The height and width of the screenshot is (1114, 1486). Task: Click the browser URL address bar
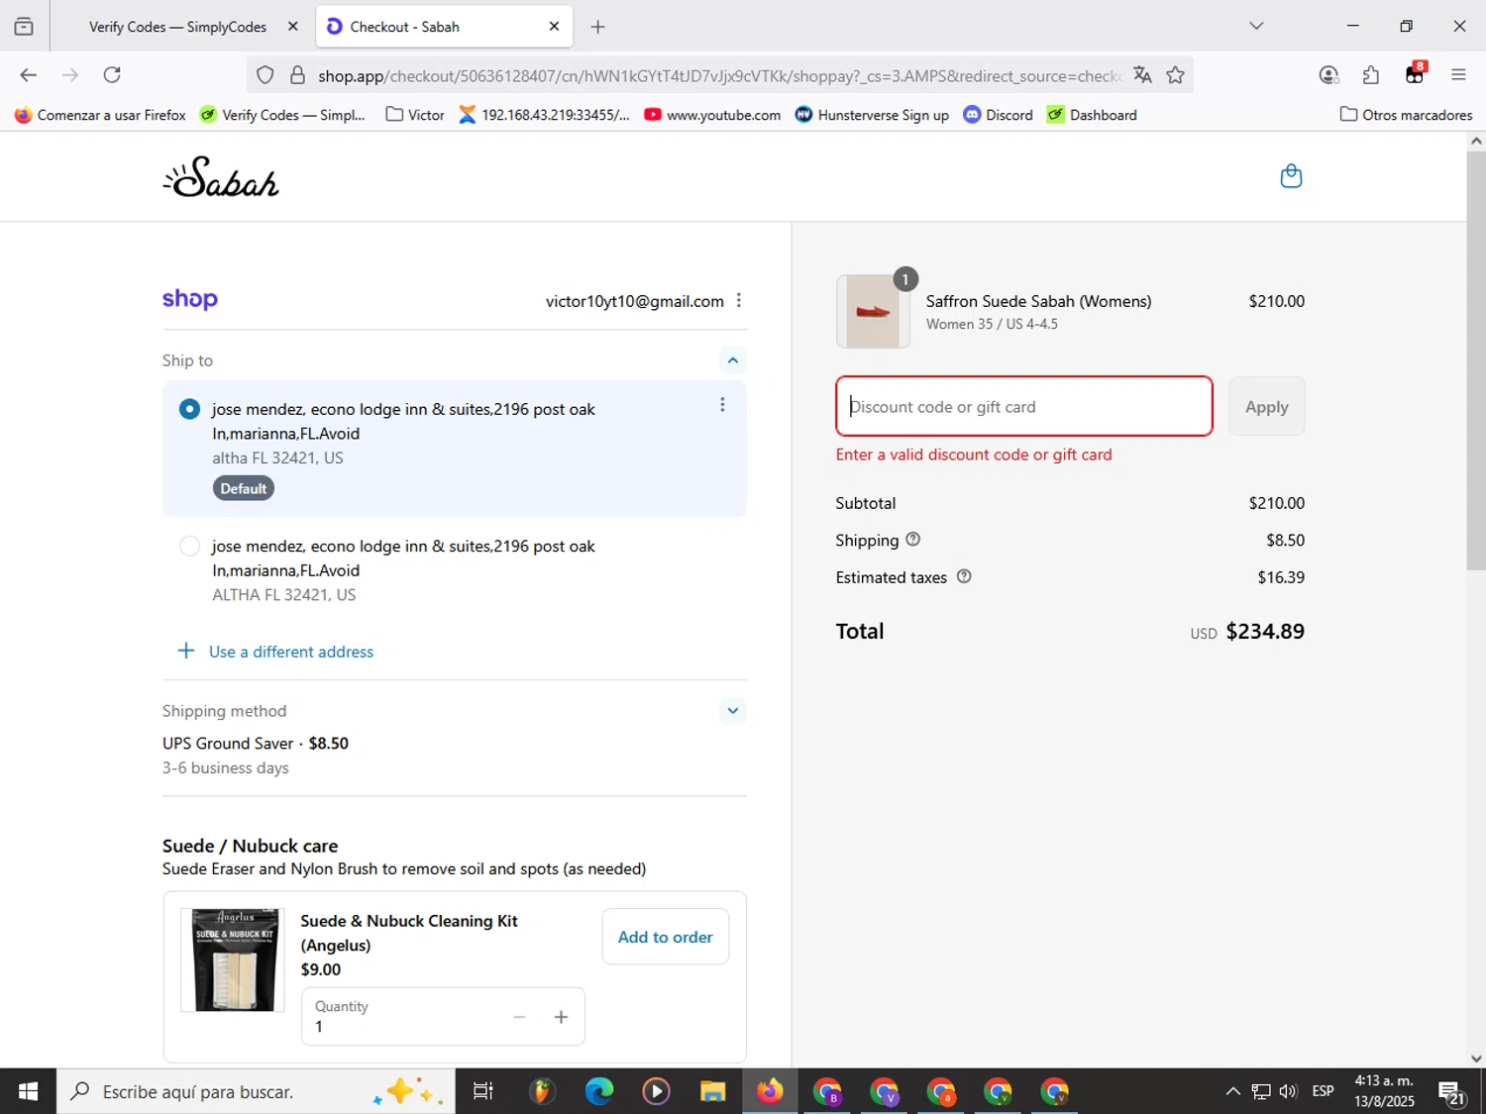coord(719,75)
